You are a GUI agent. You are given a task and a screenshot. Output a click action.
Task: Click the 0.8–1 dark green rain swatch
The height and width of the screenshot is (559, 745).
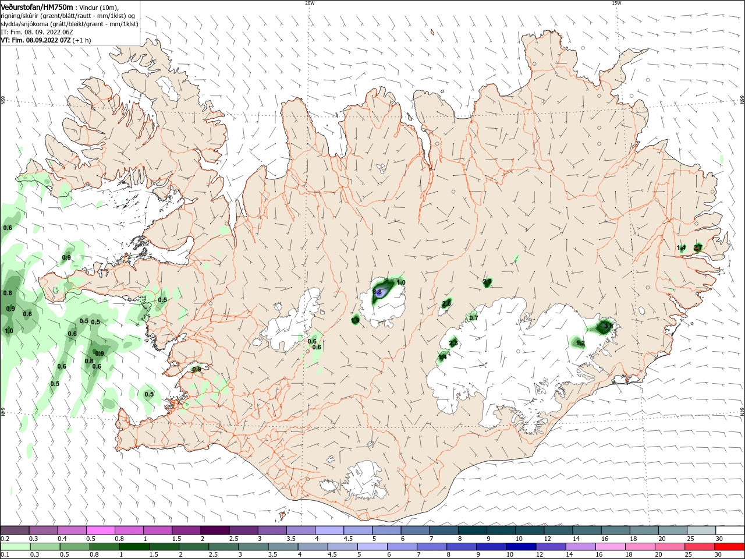105,547
